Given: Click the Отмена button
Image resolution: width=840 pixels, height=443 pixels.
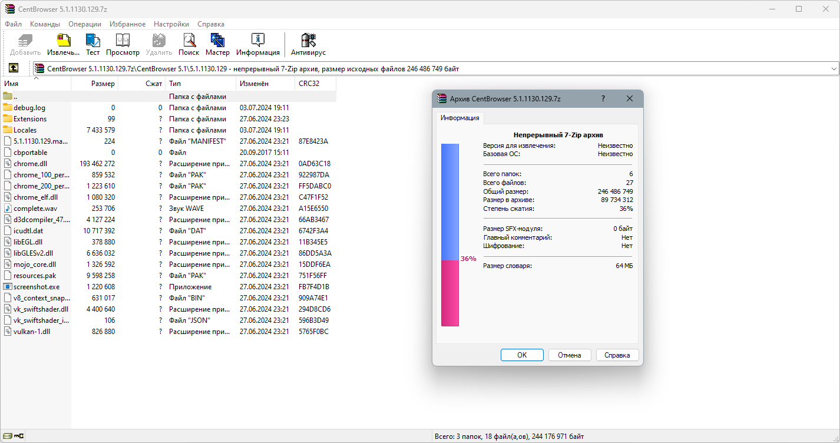Looking at the screenshot, I should point(570,355).
